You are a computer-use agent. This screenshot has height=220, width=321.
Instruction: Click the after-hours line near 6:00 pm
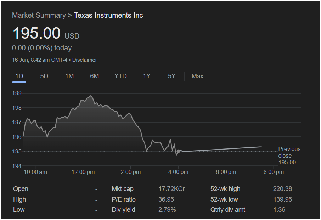coord(226,149)
